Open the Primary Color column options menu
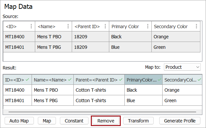This screenshot has width=206, height=128. point(148,26)
